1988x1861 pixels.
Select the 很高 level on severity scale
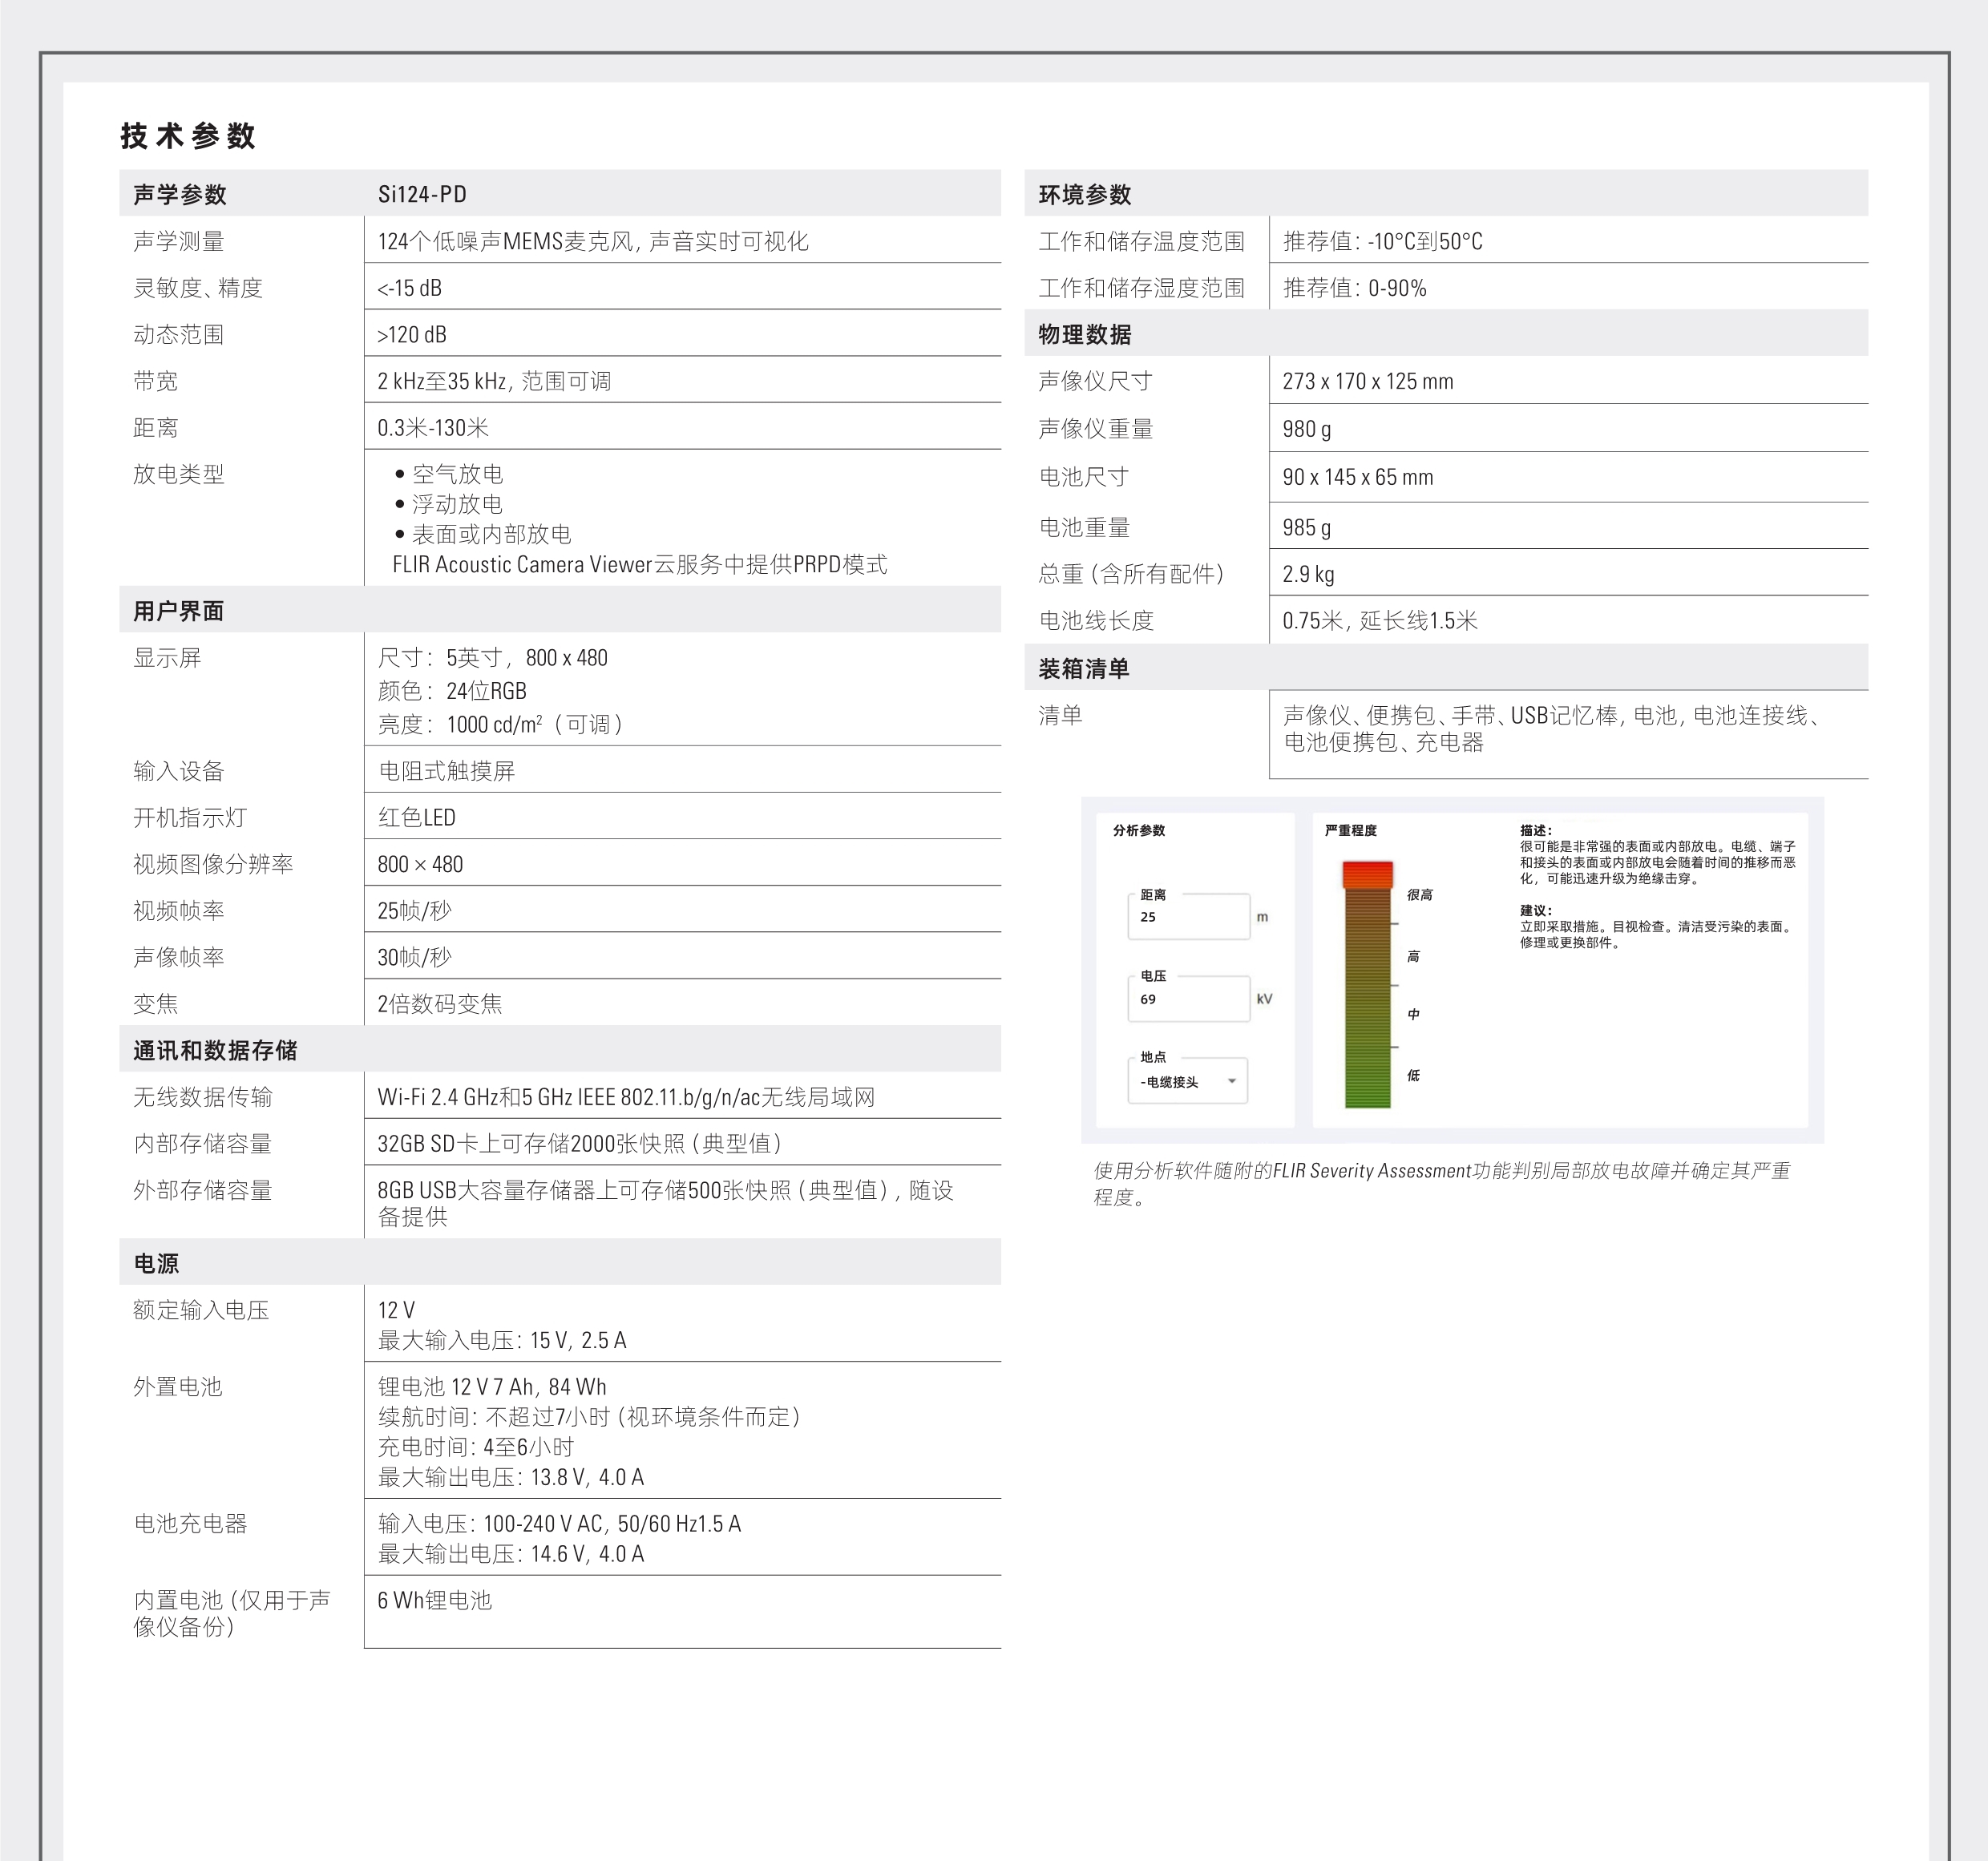(x=1419, y=895)
